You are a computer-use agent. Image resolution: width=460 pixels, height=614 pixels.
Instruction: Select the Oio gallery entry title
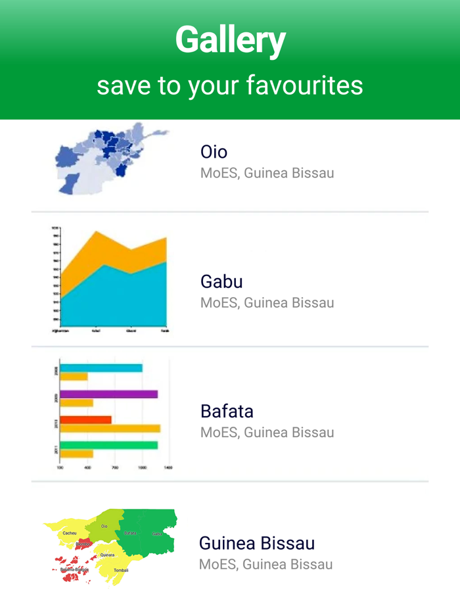pos(214,152)
